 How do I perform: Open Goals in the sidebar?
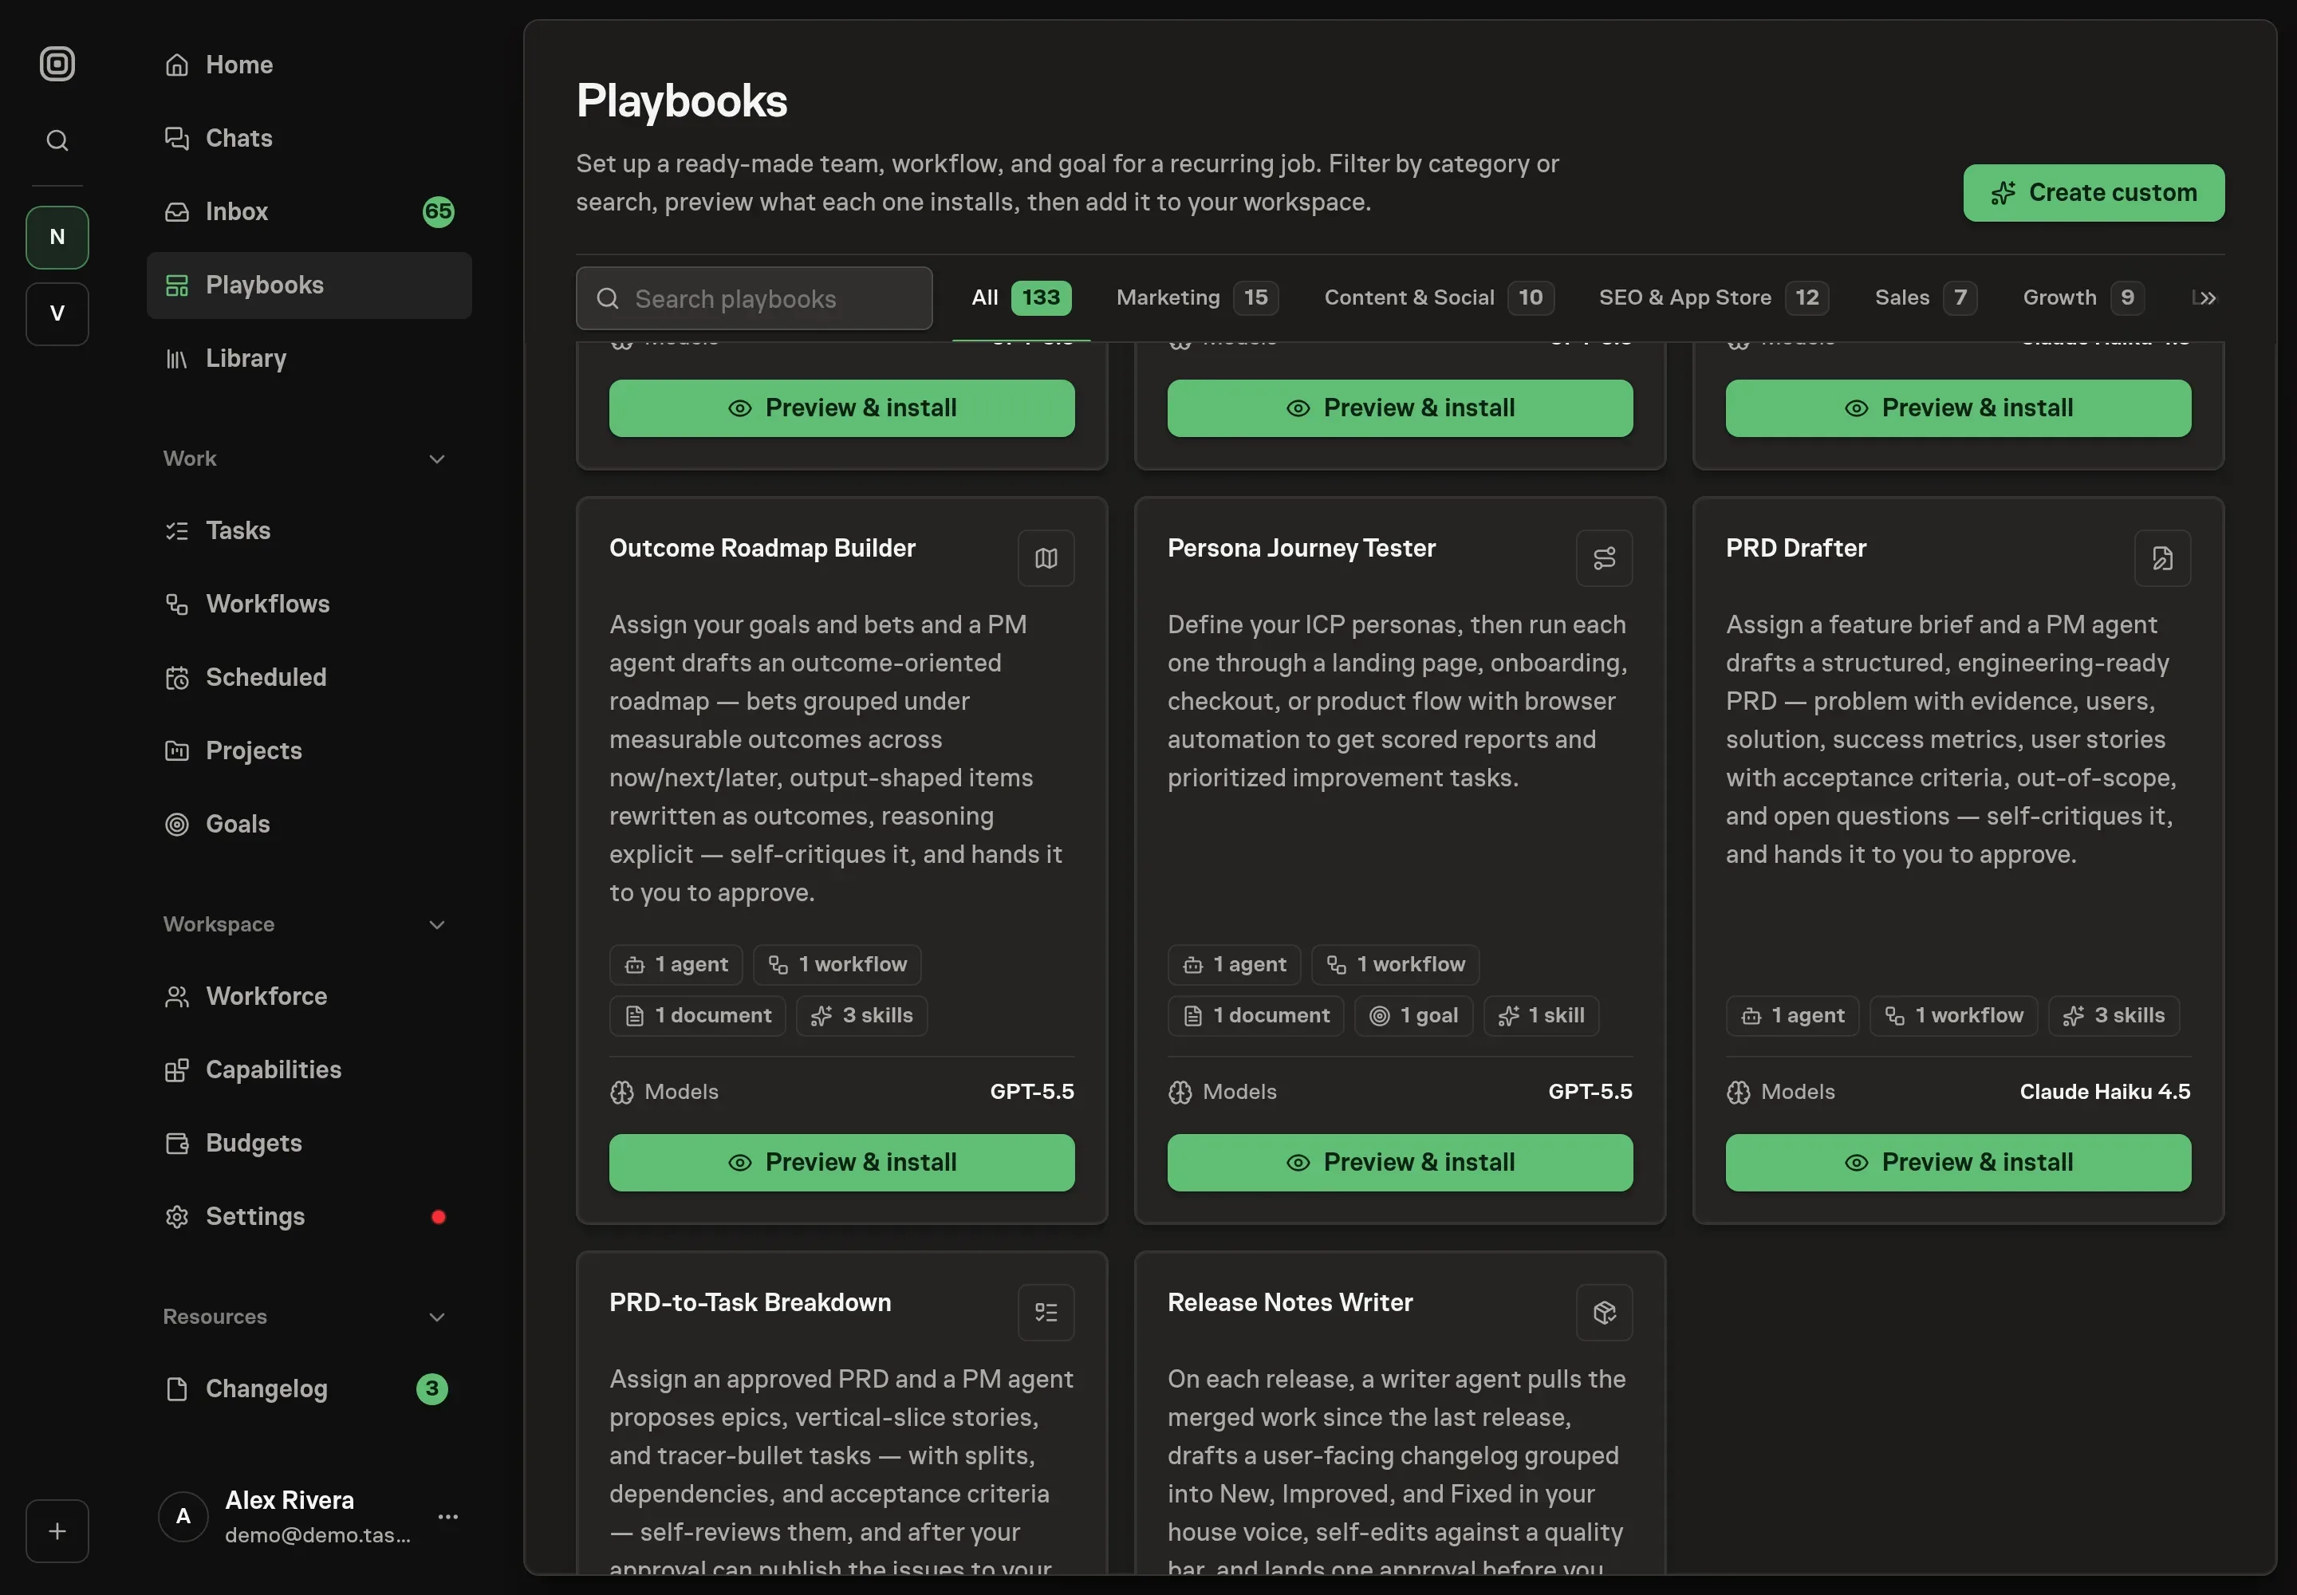[x=309, y=824]
